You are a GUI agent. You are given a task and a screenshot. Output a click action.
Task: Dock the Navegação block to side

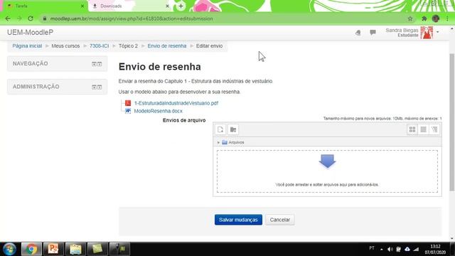tap(100, 64)
